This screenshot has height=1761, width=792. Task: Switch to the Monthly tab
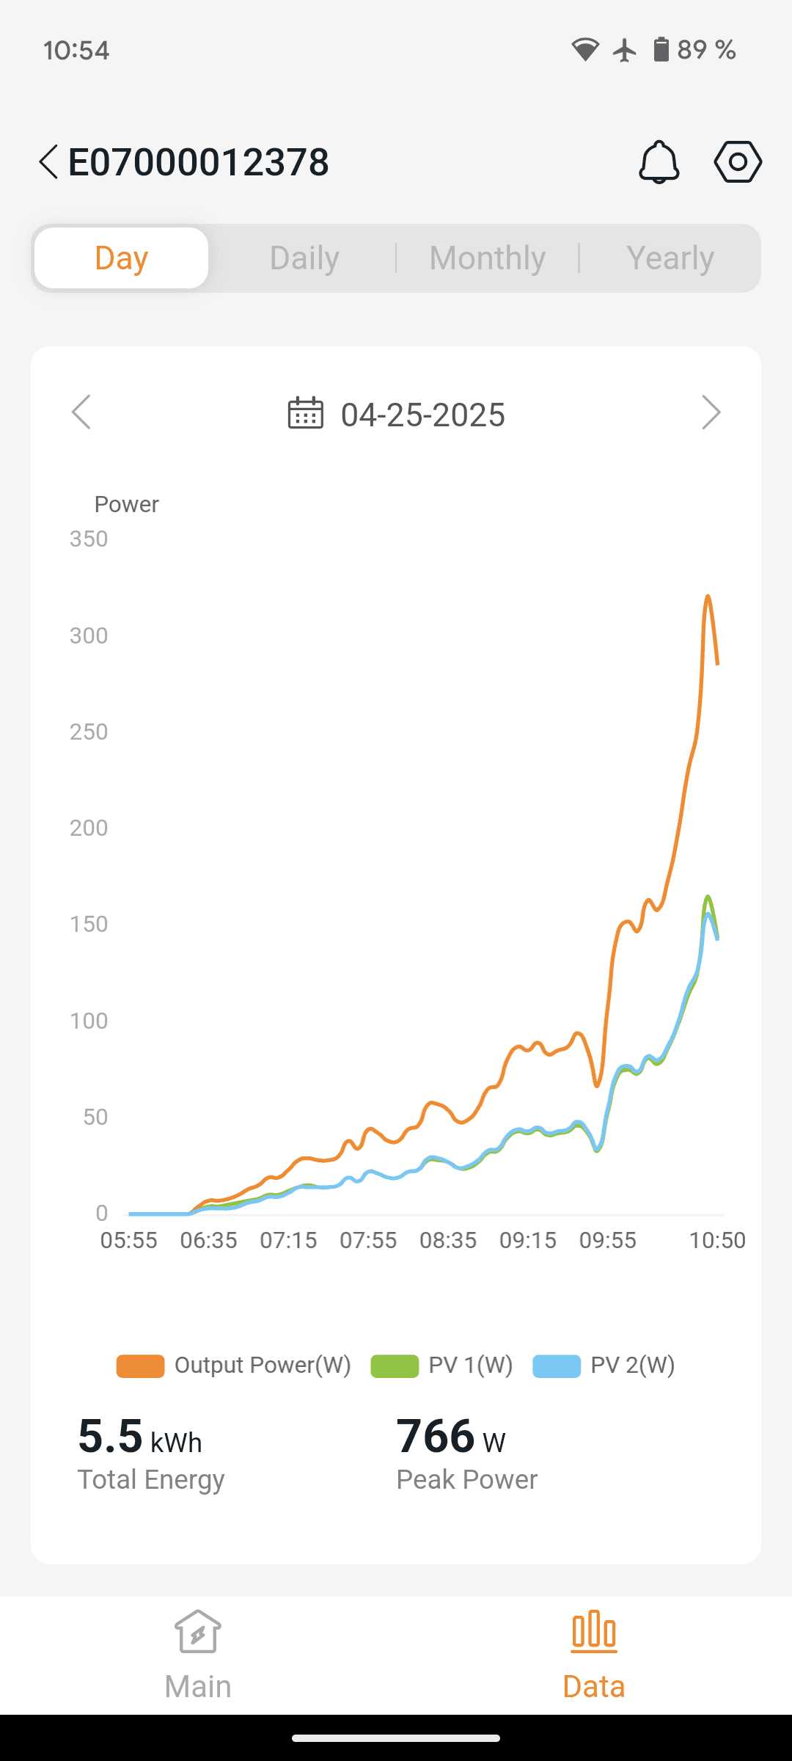pyautogui.click(x=488, y=258)
